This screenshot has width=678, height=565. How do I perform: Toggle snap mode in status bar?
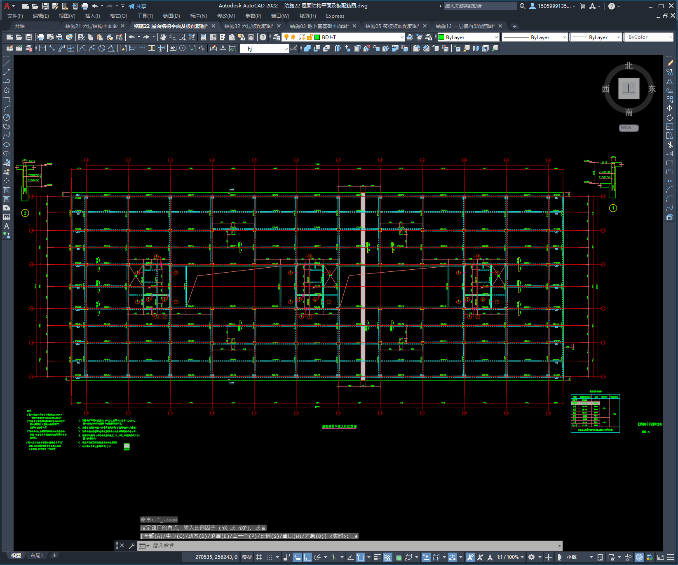coord(269,557)
